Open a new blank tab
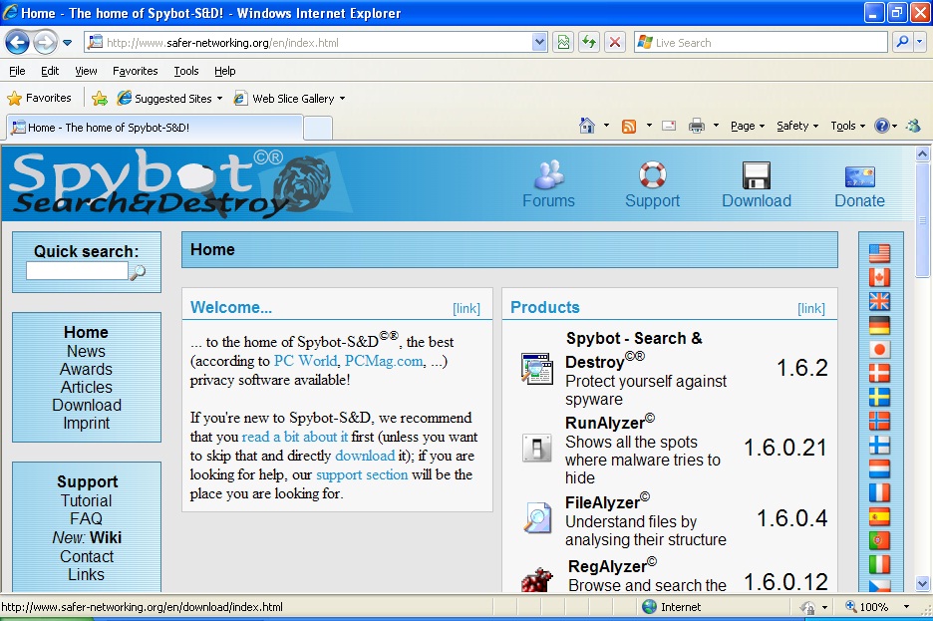 pyautogui.click(x=318, y=128)
